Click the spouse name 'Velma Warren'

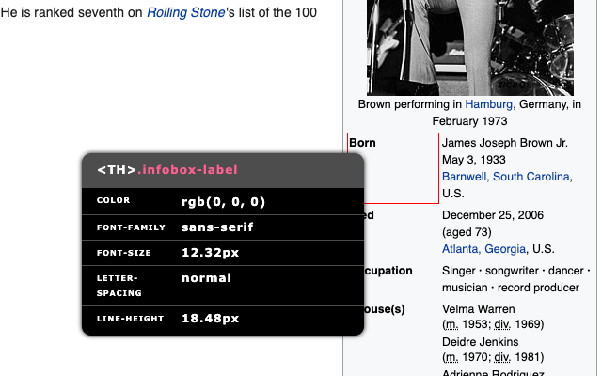click(479, 309)
